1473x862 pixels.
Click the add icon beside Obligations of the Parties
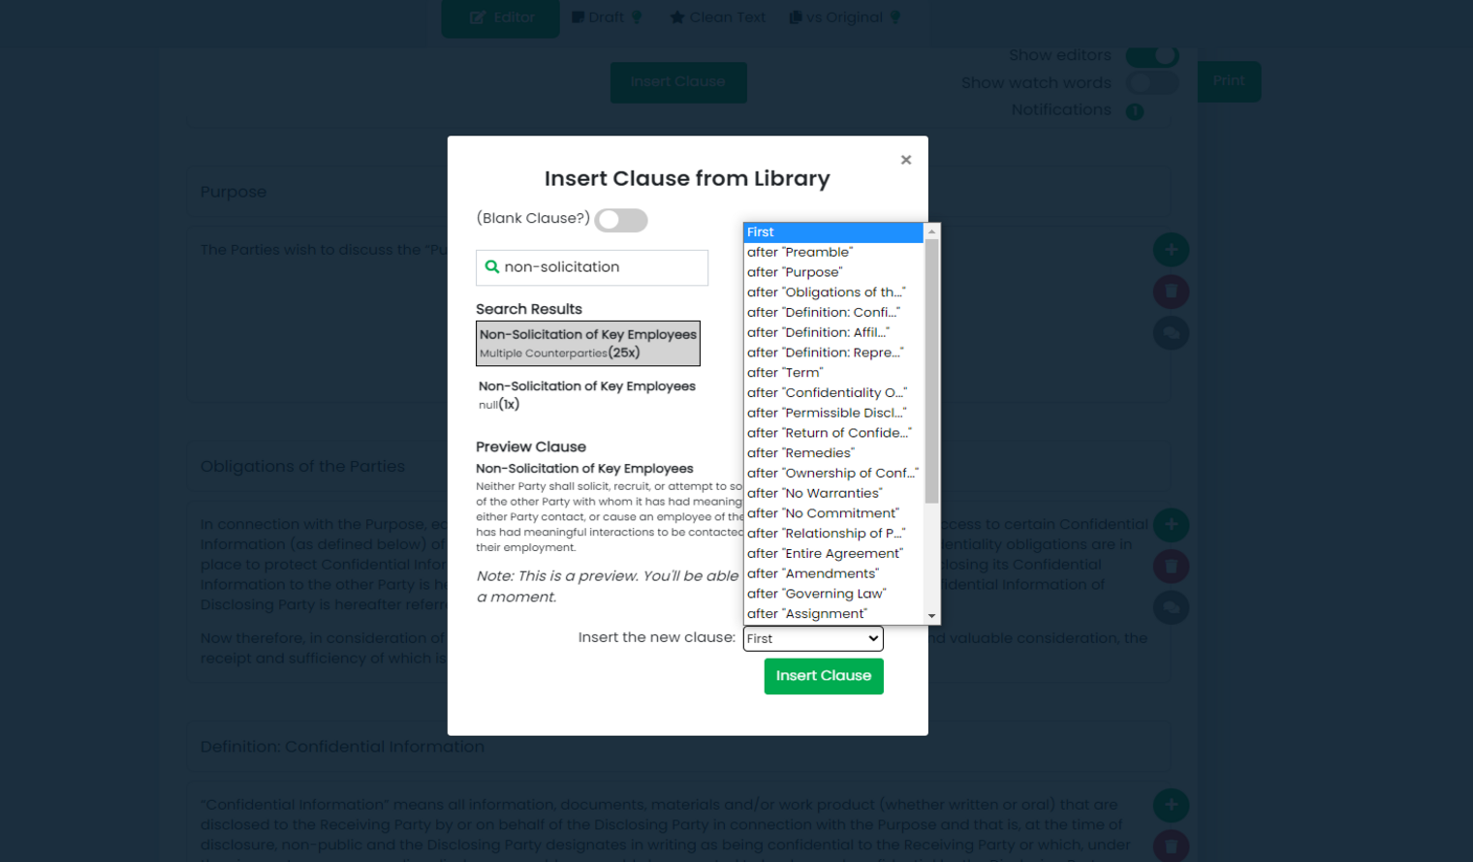coord(1171,525)
